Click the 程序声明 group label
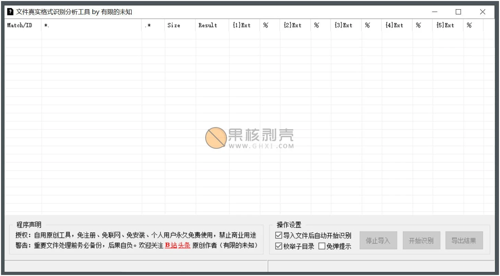This screenshot has width=500, height=276. coord(29,225)
